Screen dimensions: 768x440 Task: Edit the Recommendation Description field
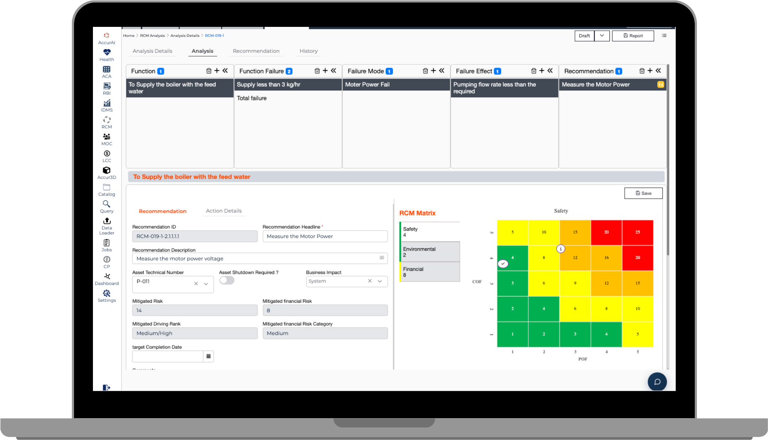260,259
